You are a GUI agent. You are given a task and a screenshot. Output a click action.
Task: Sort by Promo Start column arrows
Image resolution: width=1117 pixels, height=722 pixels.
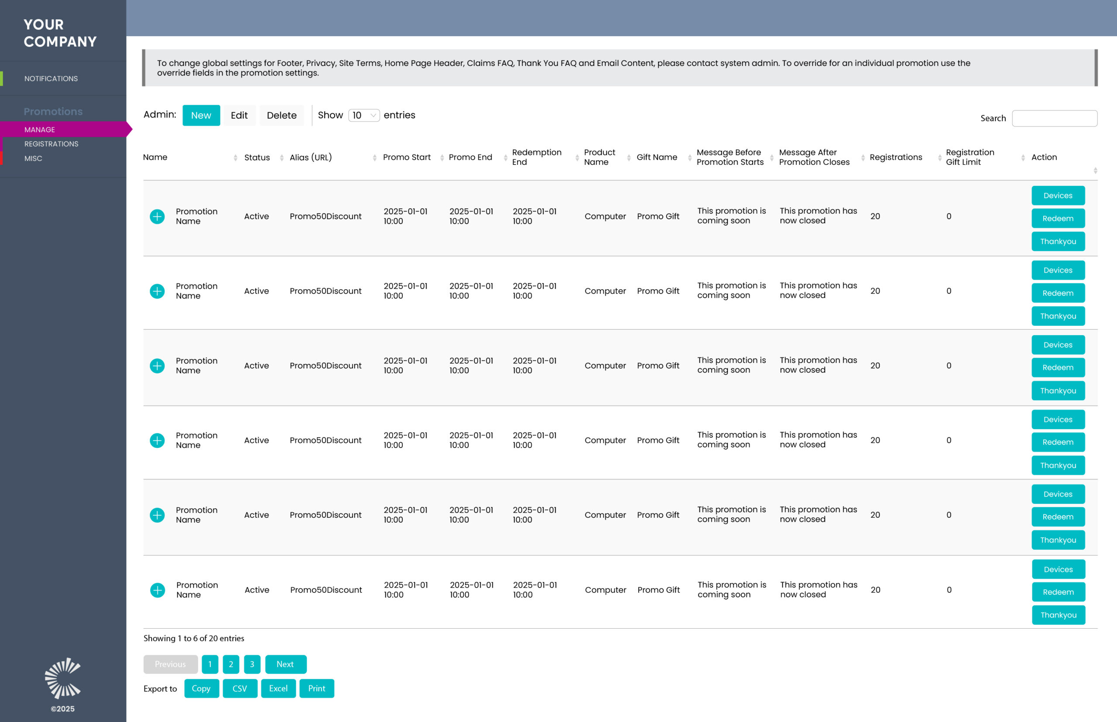coord(442,158)
